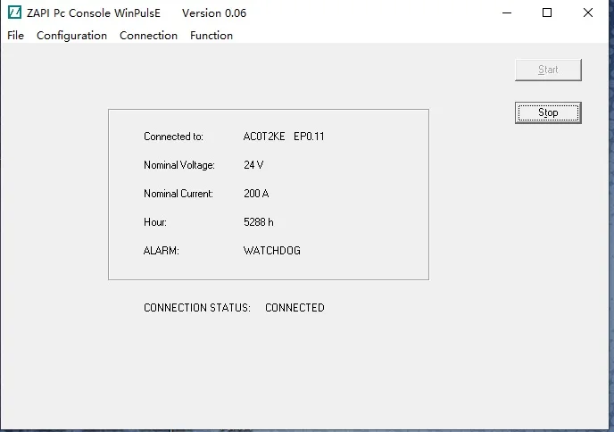Viewport: 614px width, 432px height.
Task: Click the 'CONNECTION STATUS:' label
Action: (x=197, y=308)
